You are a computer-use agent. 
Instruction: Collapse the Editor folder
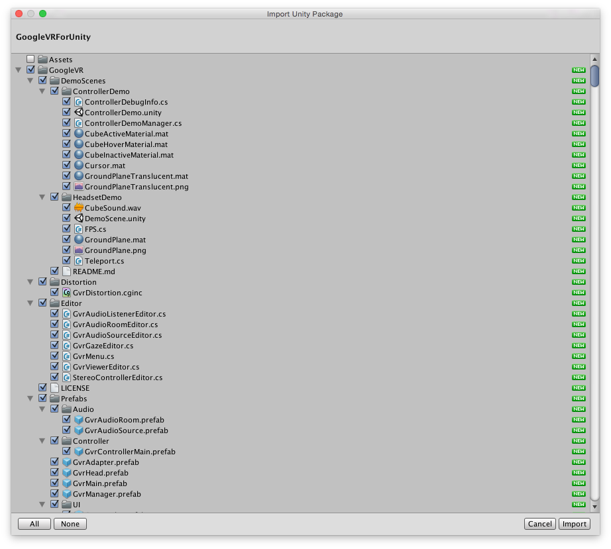[x=30, y=303]
